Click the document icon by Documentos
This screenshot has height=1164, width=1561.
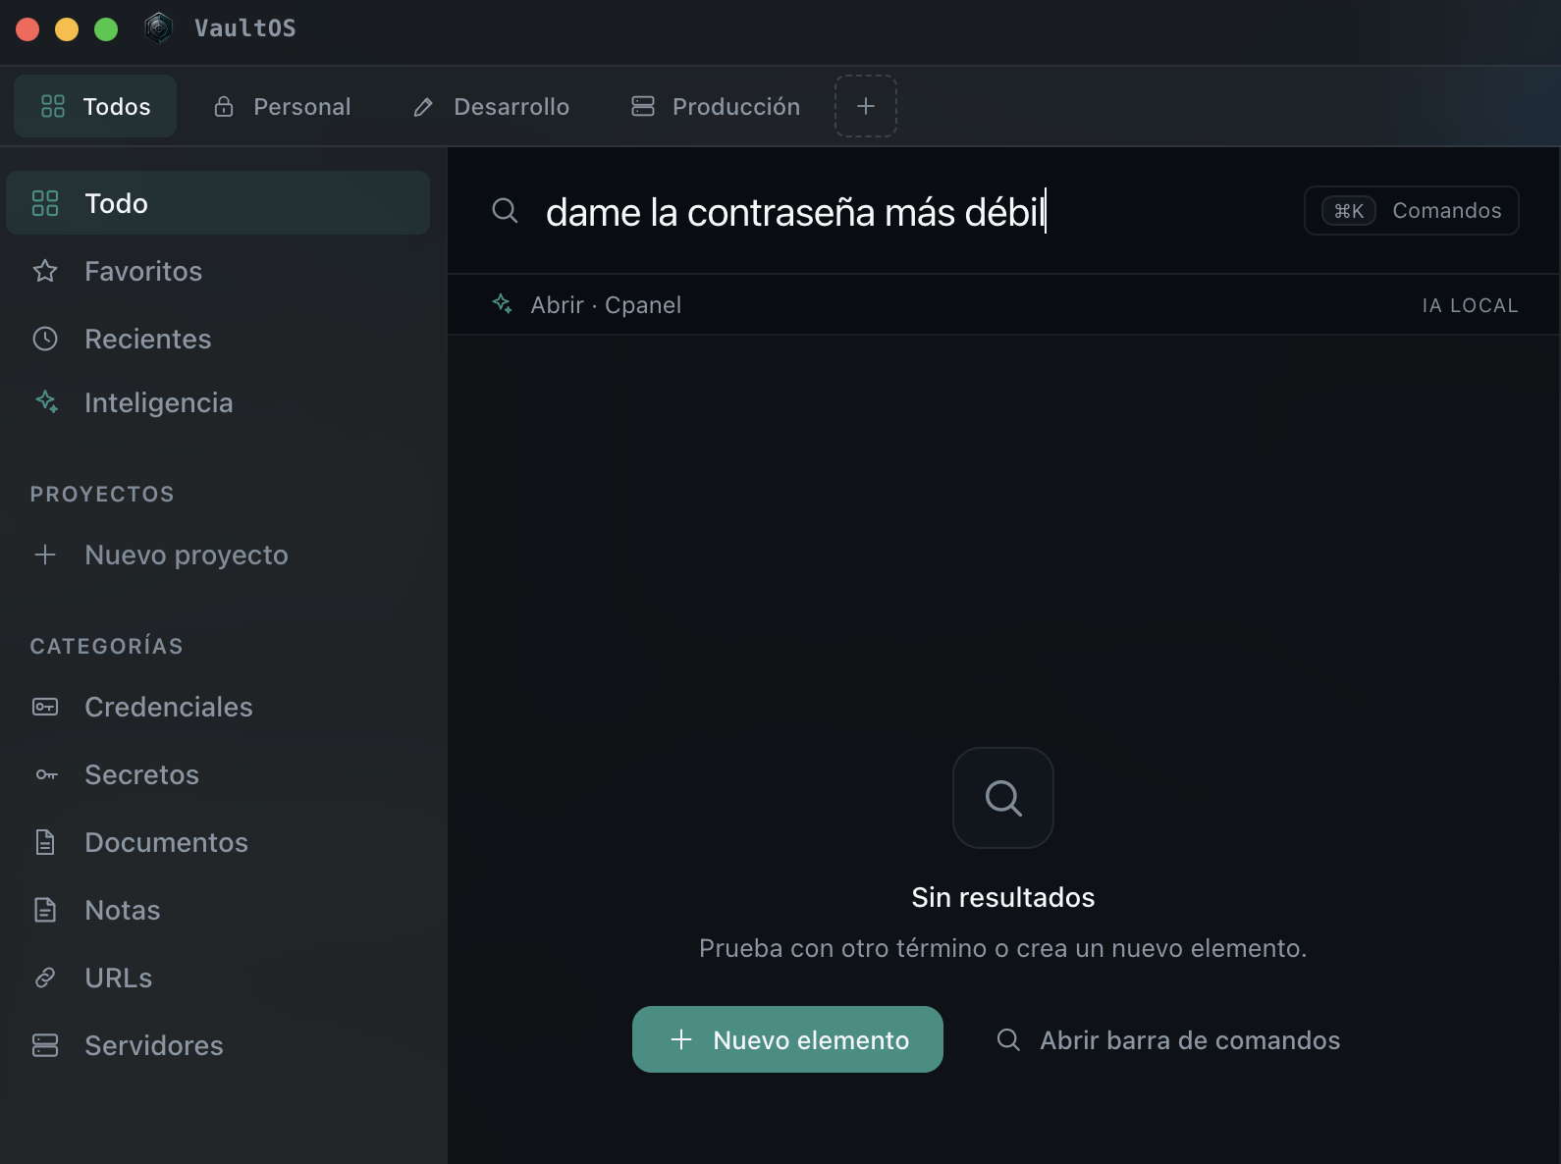[45, 842]
